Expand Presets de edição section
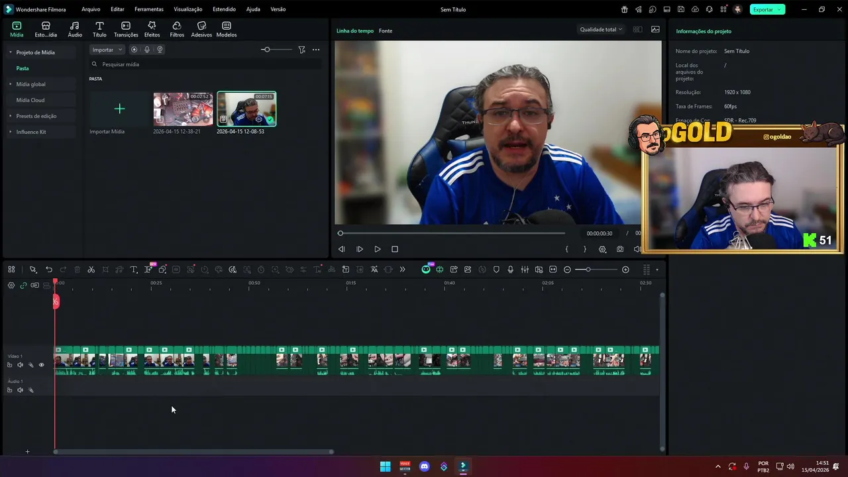848x477 pixels. coord(11,116)
